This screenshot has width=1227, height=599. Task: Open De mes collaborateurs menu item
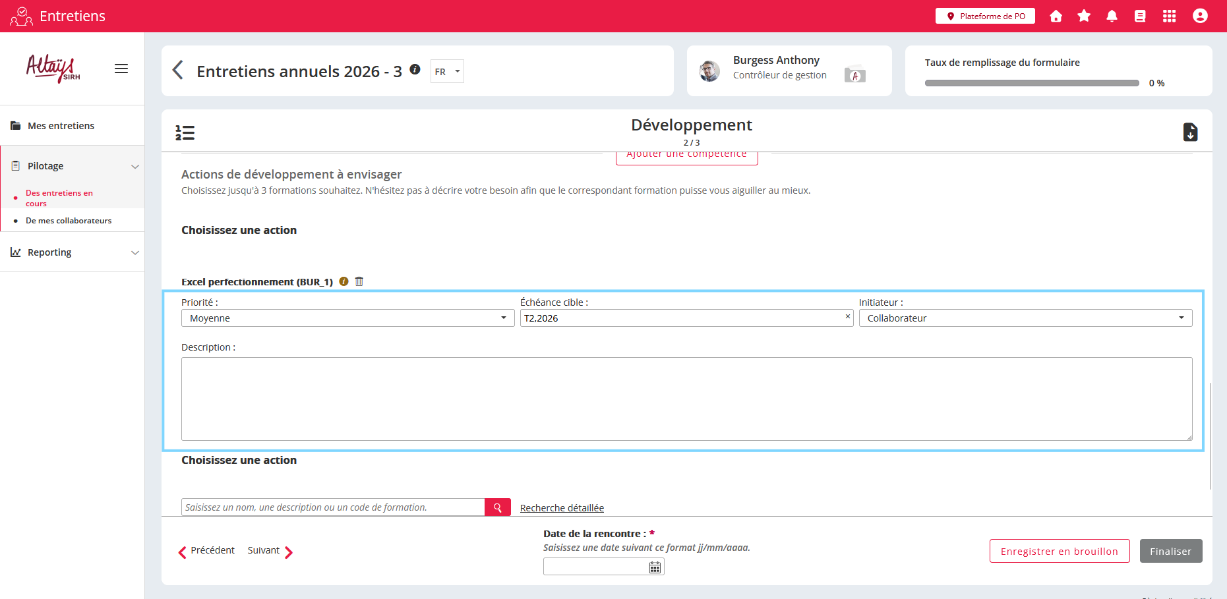coord(69,221)
